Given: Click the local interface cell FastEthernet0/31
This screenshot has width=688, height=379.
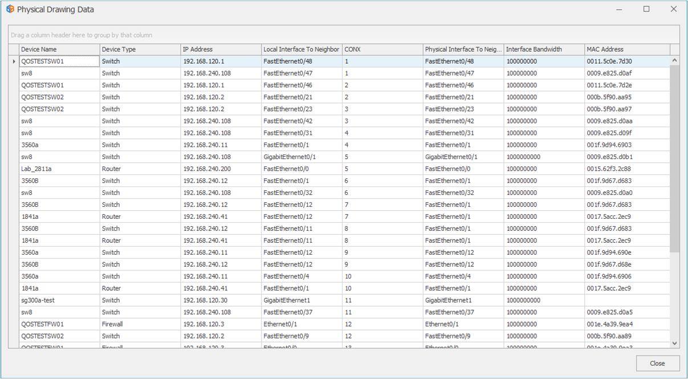Looking at the screenshot, I should pyautogui.click(x=302, y=133).
